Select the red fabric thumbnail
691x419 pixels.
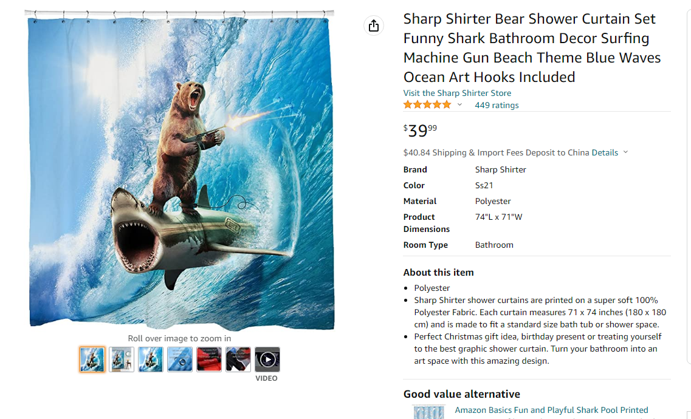[209, 359]
